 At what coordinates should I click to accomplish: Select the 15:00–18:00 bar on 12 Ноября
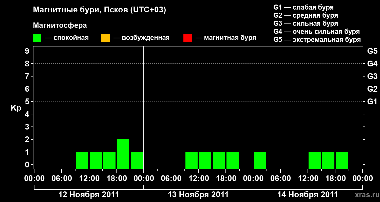[x=109, y=160]
